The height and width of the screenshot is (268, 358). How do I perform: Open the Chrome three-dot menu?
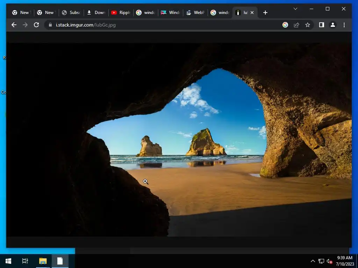coord(344,25)
